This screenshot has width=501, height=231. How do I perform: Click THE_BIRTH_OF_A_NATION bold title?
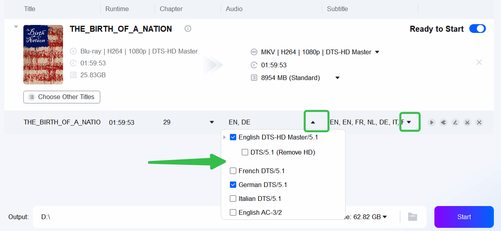(121, 29)
